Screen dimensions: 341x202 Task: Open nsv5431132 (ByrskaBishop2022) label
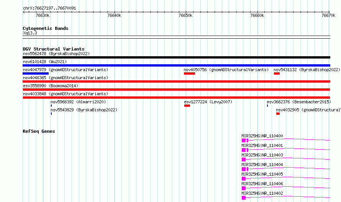coord(307,70)
